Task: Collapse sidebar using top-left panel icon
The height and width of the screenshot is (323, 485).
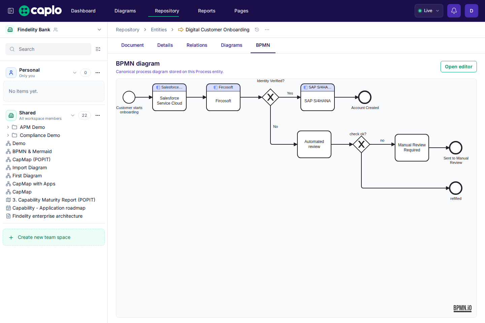Action: tap(11, 11)
